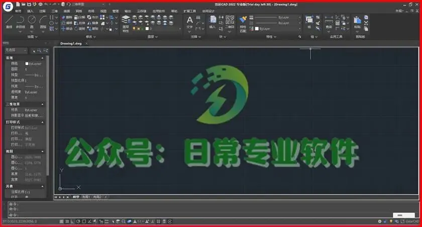Click the QR code (二维码) tool

[x=230, y=22]
